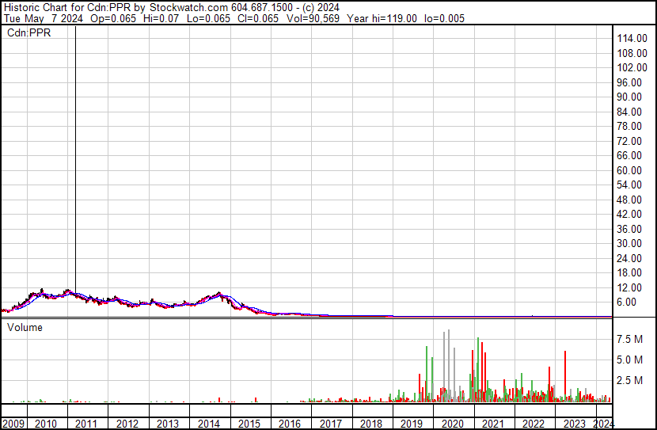Screen dimensions: 657x430
Task: Click the 96.00 price axis label
Action: click(629, 82)
